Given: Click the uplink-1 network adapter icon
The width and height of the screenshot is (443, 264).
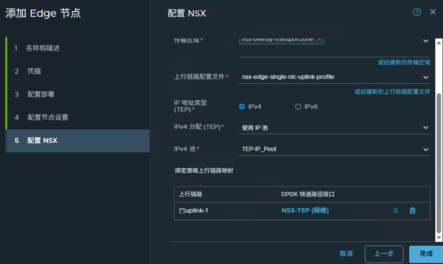Looking at the screenshot, I should coord(182,211).
